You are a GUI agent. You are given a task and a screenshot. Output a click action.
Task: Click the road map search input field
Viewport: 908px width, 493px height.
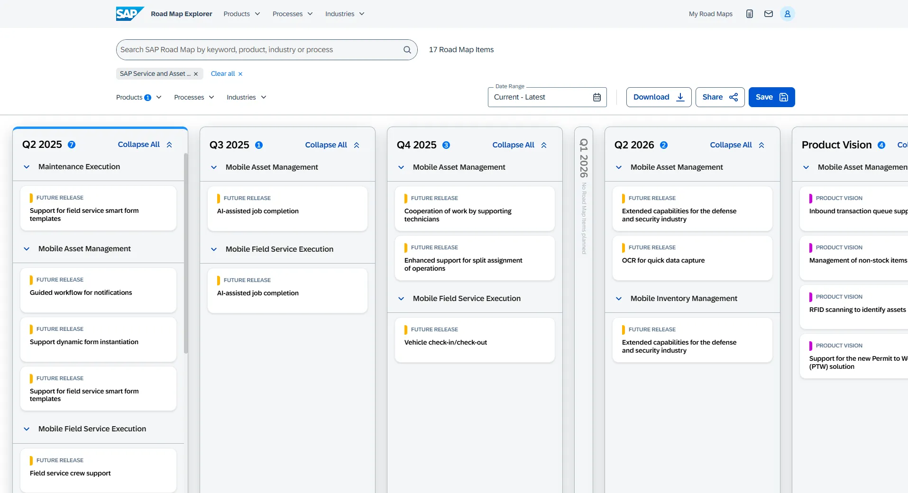(x=258, y=50)
